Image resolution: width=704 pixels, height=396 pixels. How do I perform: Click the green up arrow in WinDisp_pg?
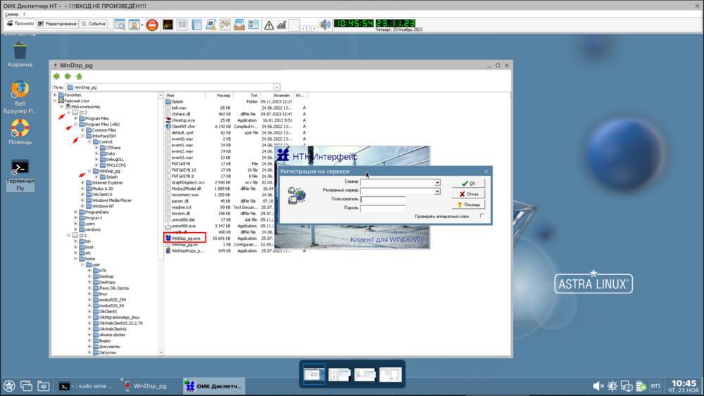(x=79, y=76)
